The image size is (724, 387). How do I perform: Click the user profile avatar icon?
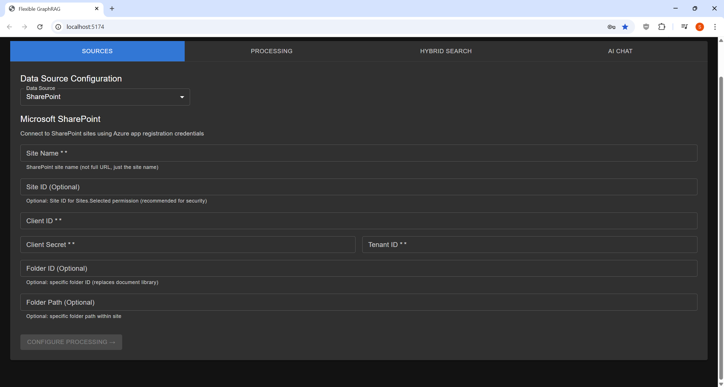pyautogui.click(x=700, y=27)
